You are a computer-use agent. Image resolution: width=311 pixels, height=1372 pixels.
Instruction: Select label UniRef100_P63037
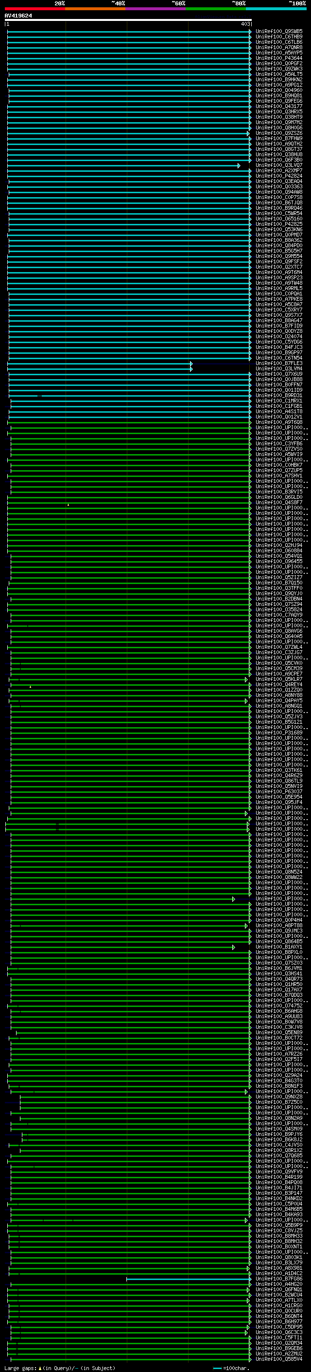click(279, 792)
